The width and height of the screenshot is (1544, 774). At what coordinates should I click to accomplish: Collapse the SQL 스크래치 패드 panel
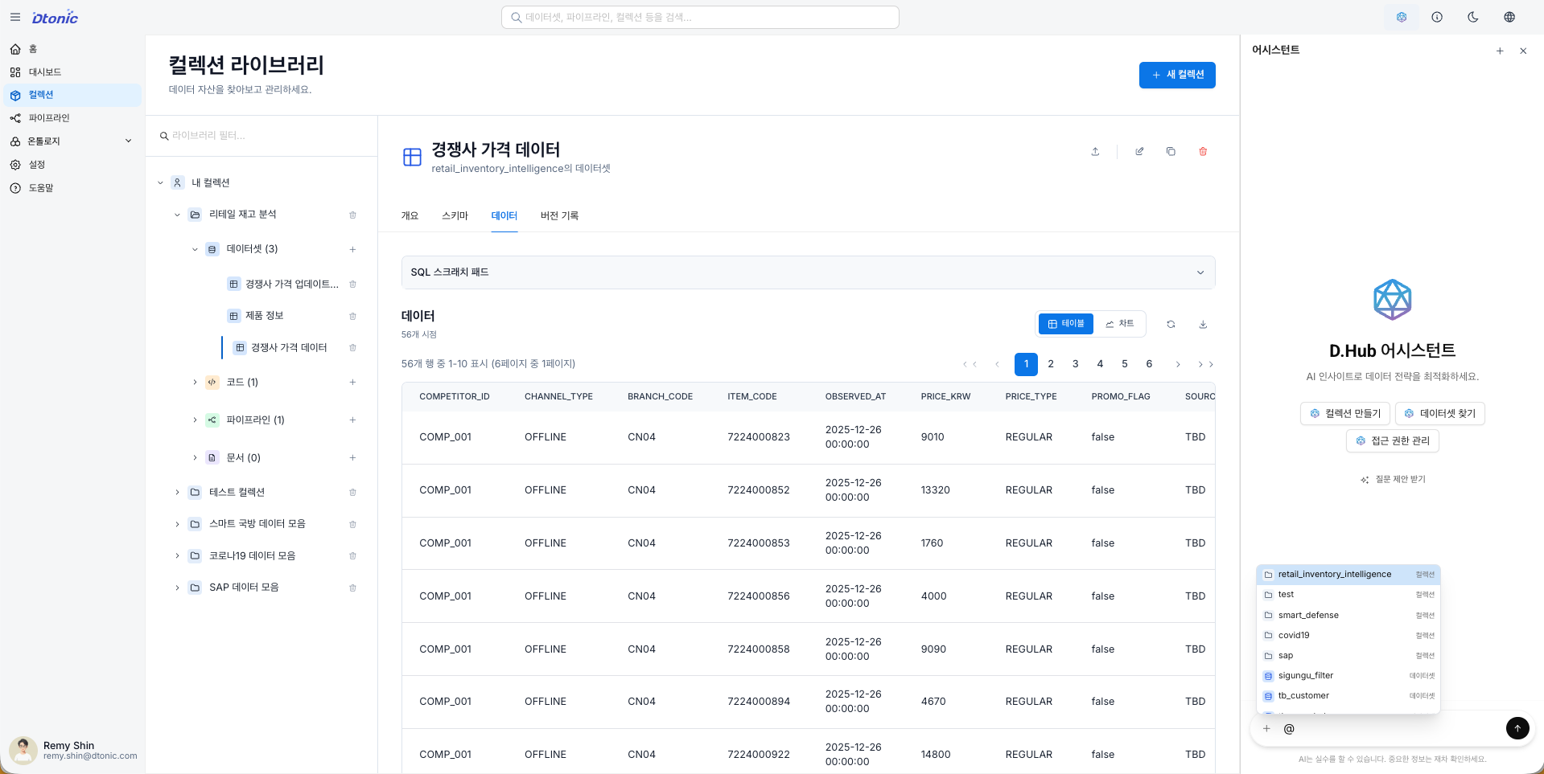[x=1200, y=272]
